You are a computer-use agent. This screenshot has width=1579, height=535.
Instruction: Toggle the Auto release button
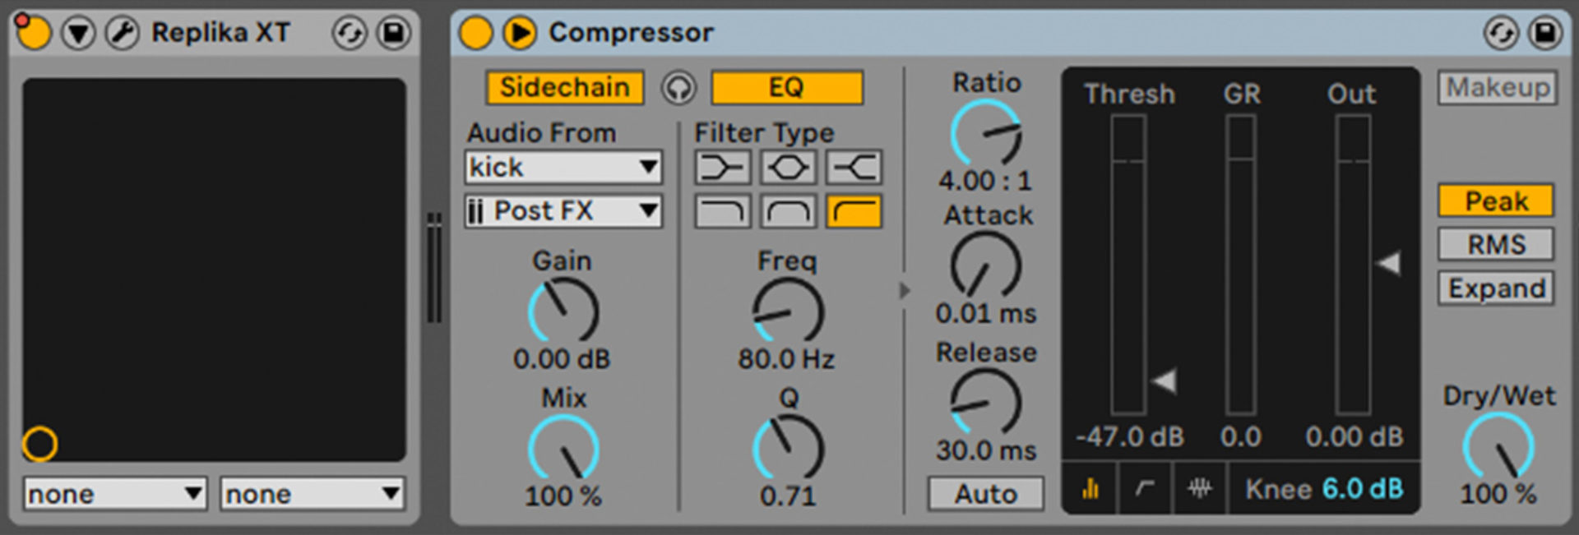click(986, 494)
